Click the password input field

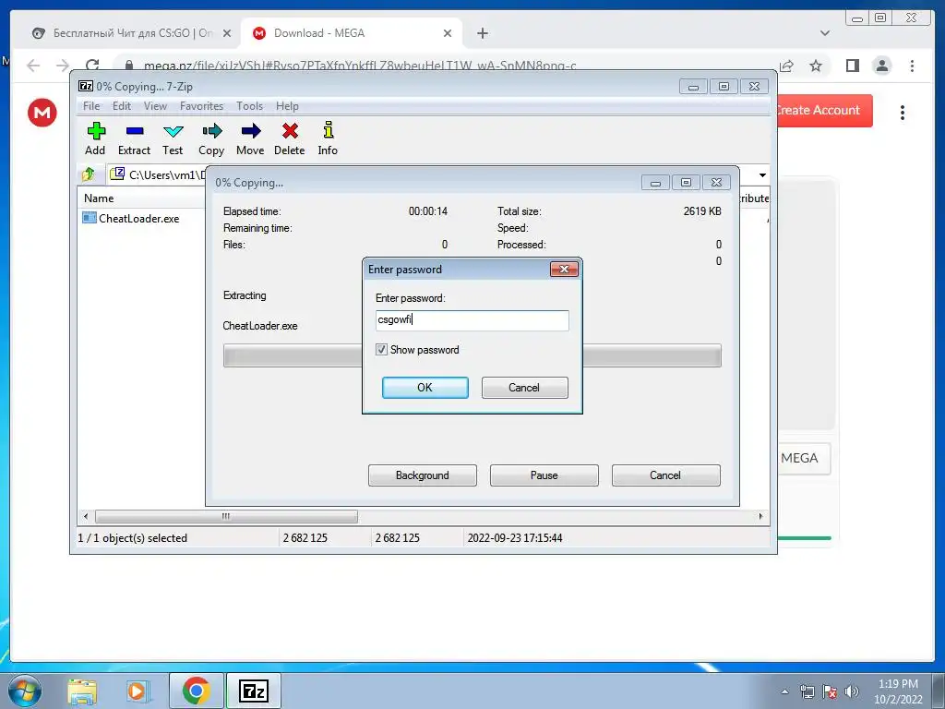pyautogui.click(x=472, y=320)
